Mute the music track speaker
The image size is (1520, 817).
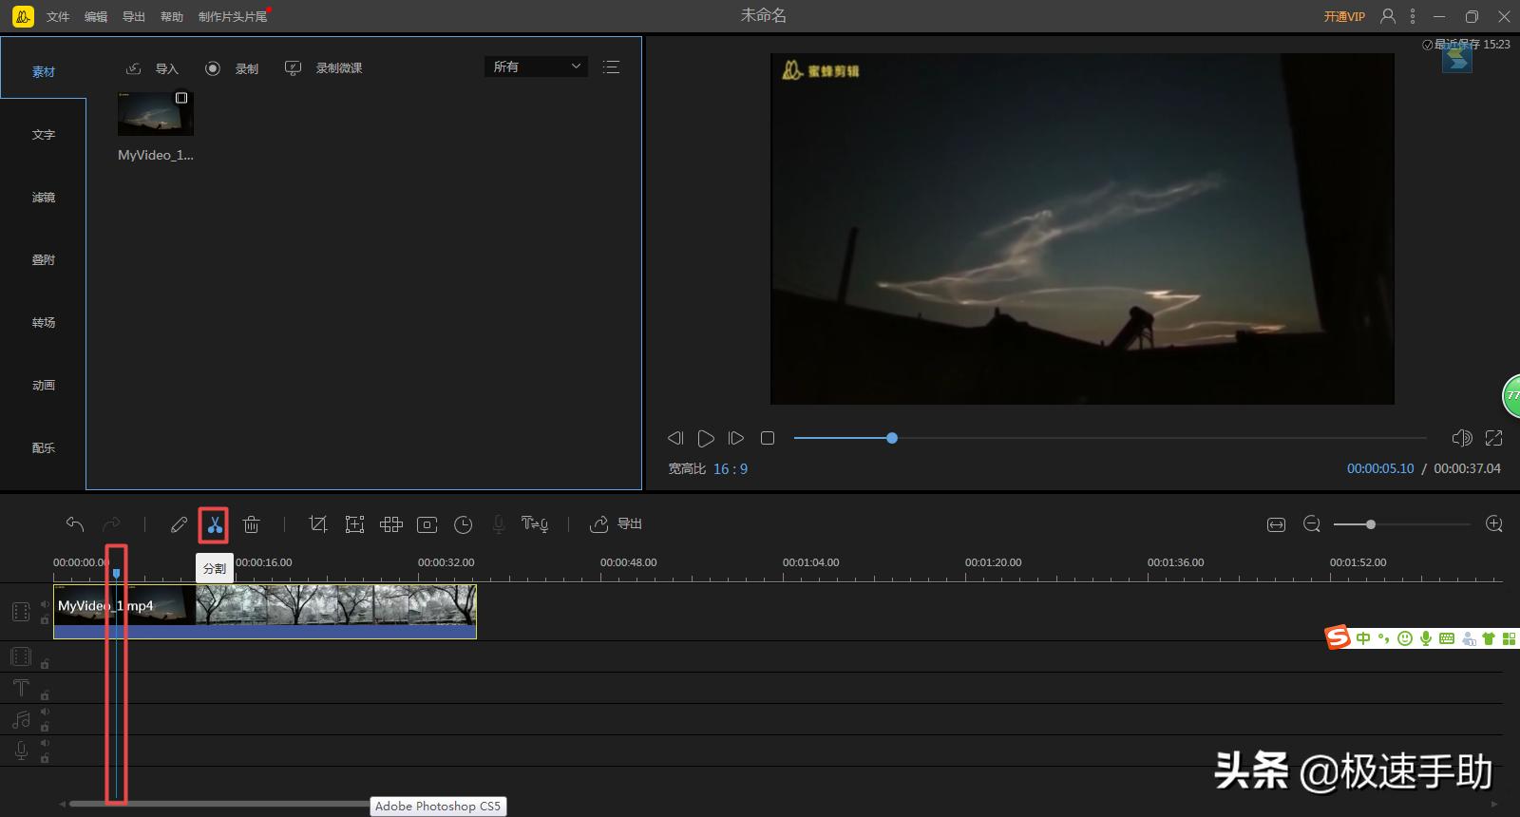[x=45, y=712]
